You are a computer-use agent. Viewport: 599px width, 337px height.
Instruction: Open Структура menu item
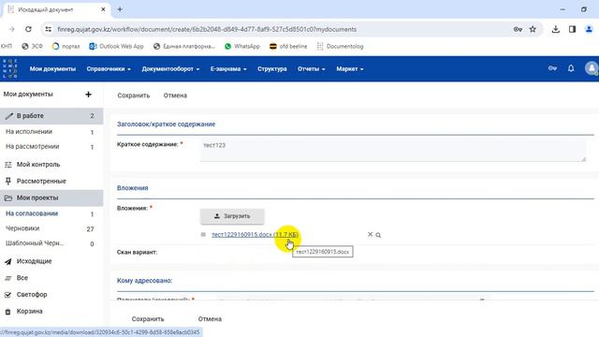coord(272,68)
